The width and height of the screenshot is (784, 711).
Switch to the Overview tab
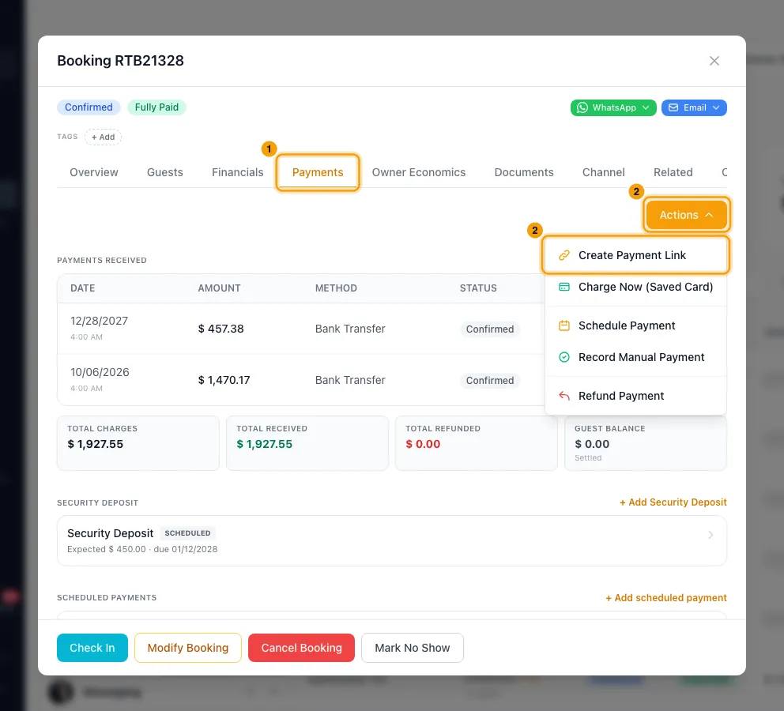coord(94,172)
